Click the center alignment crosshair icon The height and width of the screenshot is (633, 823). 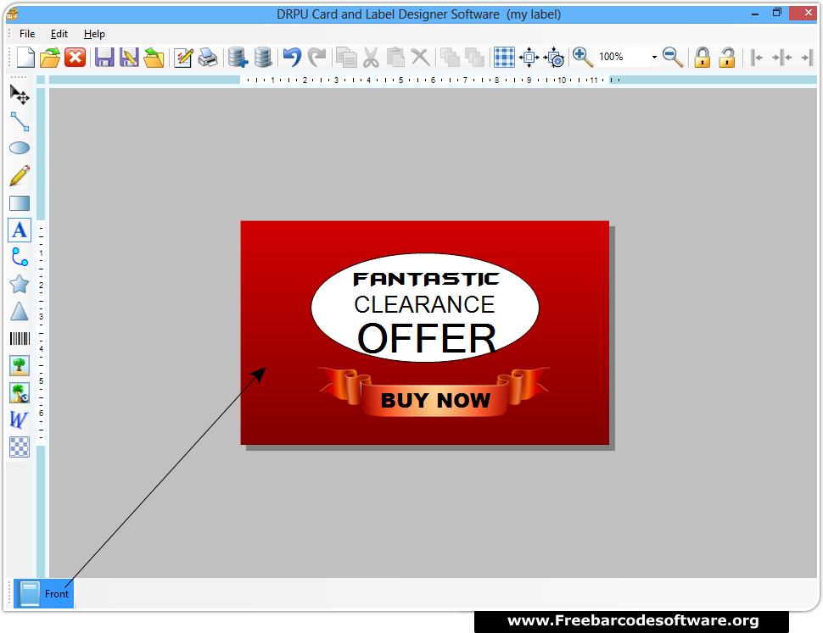[x=529, y=57]
